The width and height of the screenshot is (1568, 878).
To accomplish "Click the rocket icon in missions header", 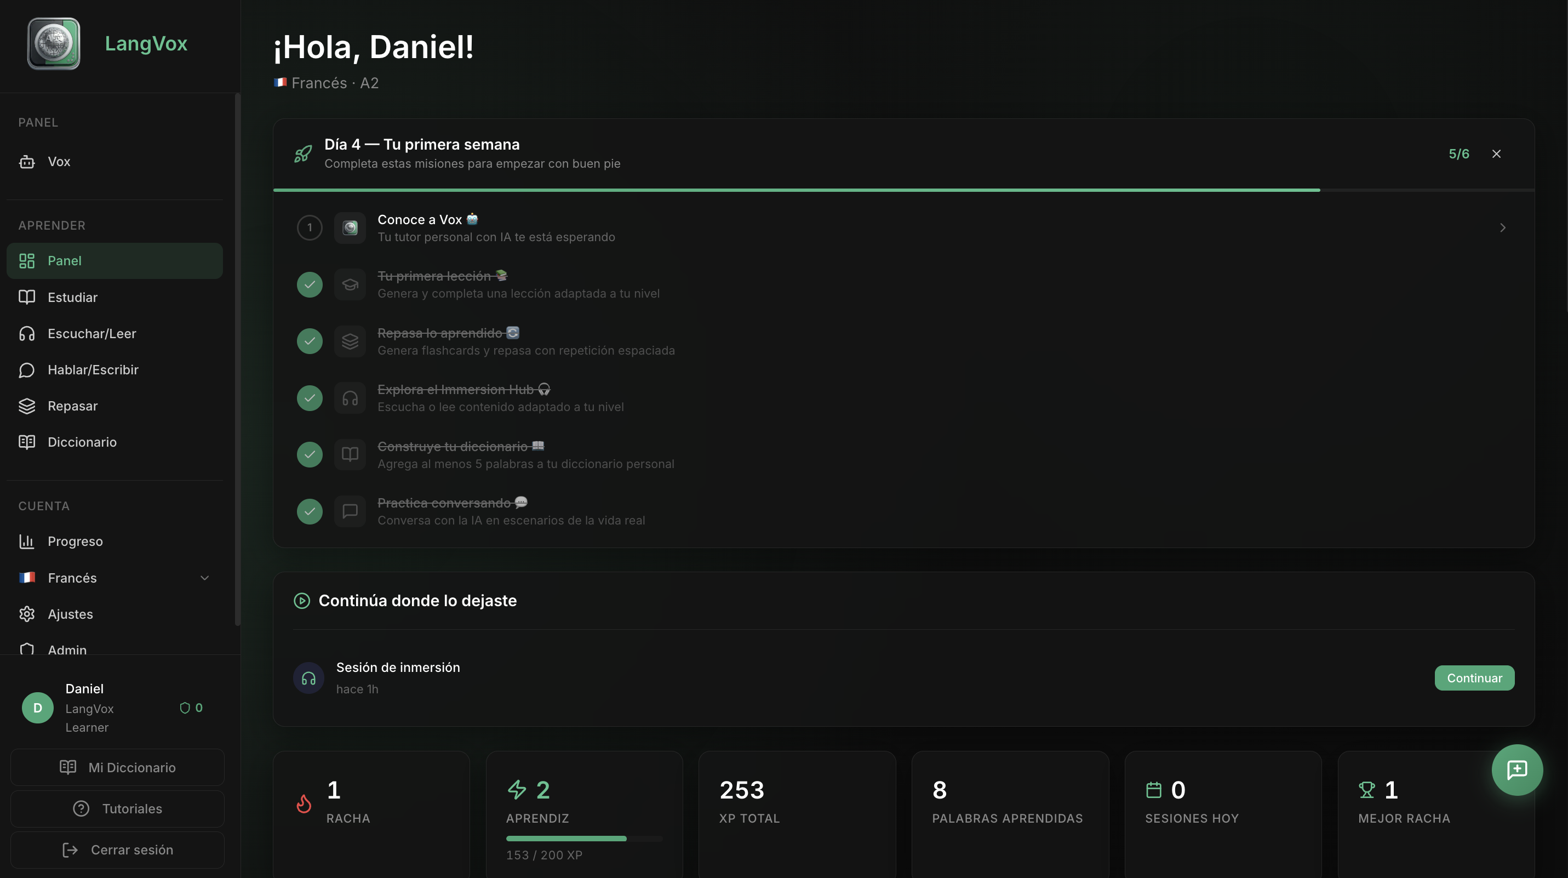I will point(303,153).
